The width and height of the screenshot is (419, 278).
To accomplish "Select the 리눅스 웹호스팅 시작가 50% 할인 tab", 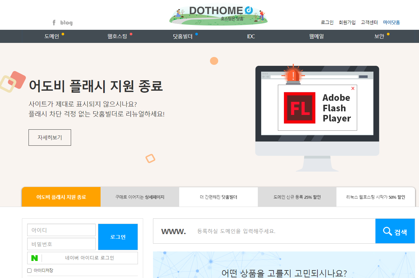I will (376, 197).
